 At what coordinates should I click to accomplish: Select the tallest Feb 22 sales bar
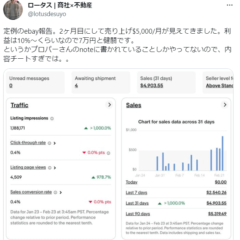[x=222, y=153]
